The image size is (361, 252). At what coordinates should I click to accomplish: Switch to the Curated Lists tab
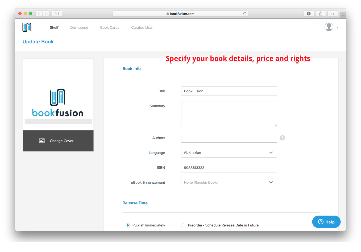(142, 27)
